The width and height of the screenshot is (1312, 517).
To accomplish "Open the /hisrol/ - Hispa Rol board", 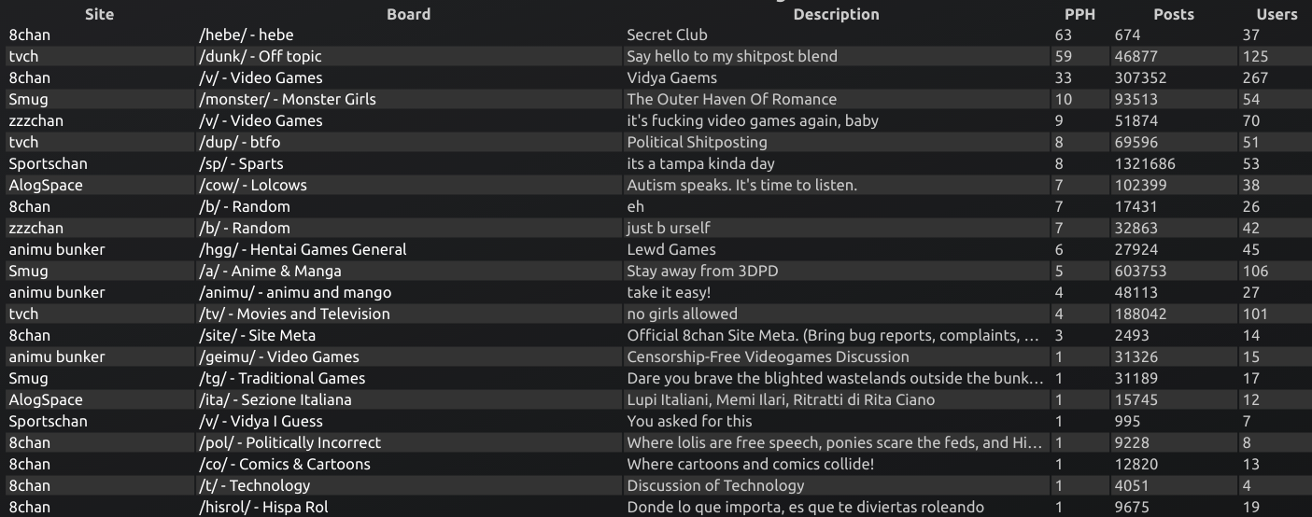I will pyautogui.click(x=263, y=507).
